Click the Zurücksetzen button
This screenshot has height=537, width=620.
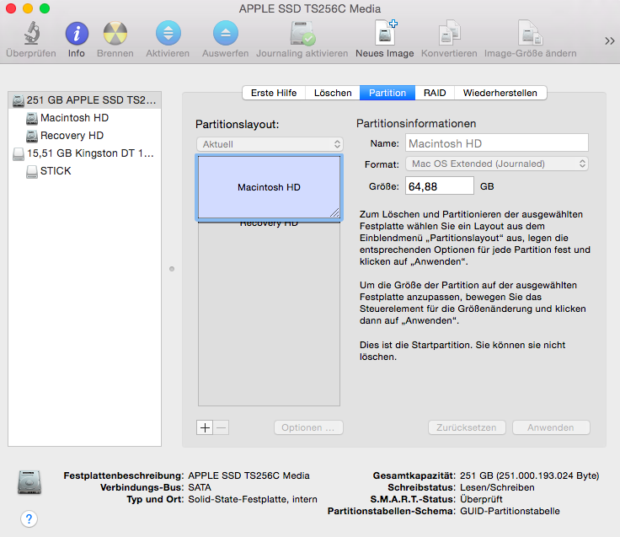467,427
